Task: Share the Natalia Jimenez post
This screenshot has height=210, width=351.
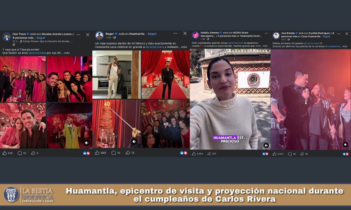Action: [210, 154]
